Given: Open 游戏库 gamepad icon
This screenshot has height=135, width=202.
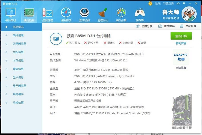Looking at the screenshot, I should point(140,13).
